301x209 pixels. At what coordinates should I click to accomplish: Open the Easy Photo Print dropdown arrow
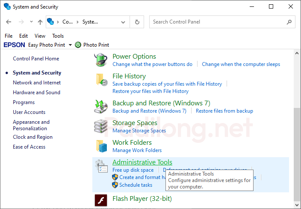pos(70,45)
